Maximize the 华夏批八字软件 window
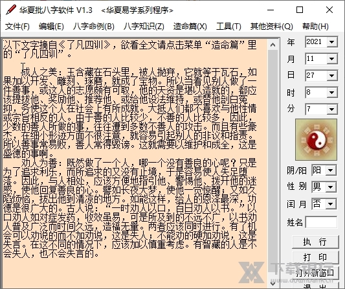This screenshot has height=289, width=345. click(300, 10)
